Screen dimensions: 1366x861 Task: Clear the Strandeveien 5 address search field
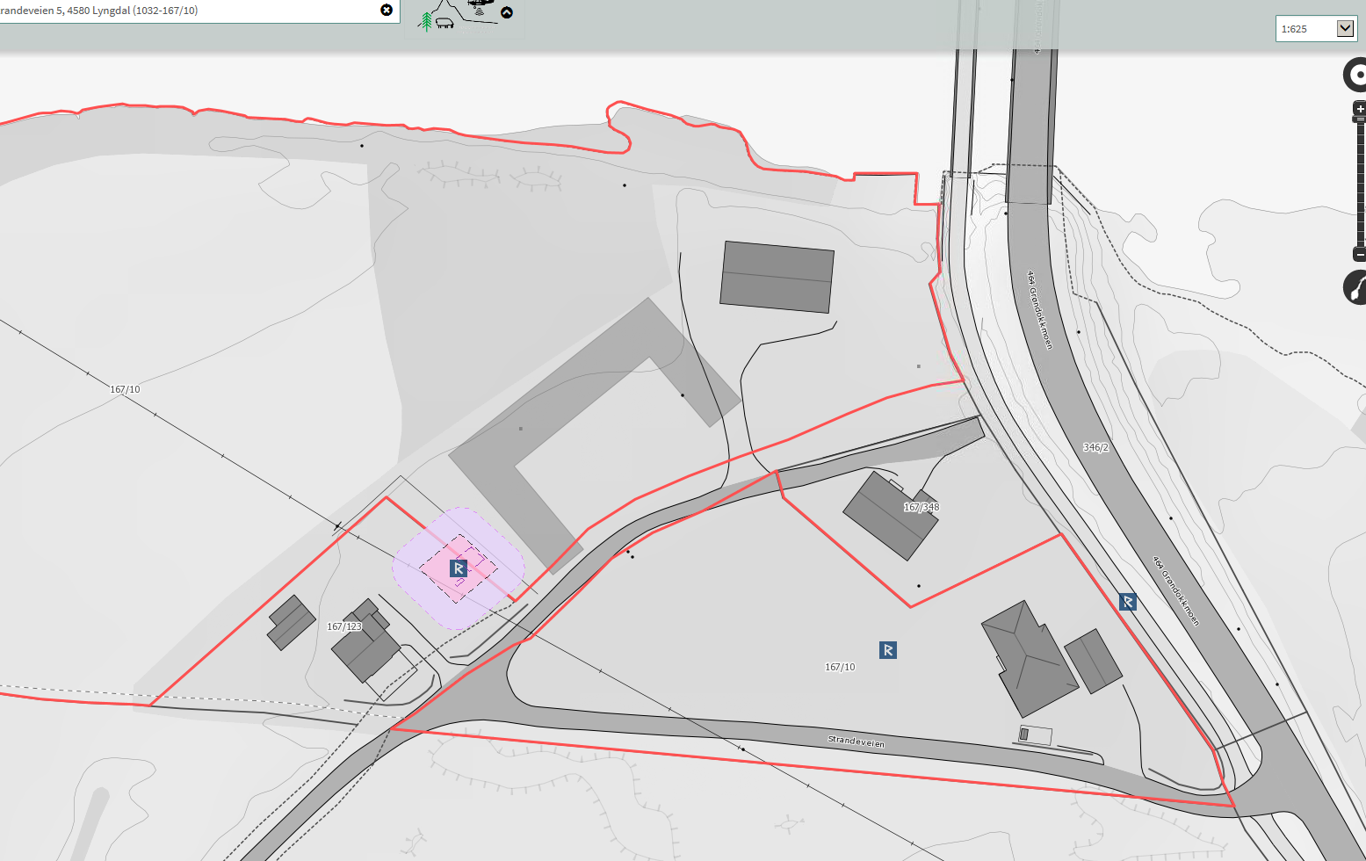[387, 10]
